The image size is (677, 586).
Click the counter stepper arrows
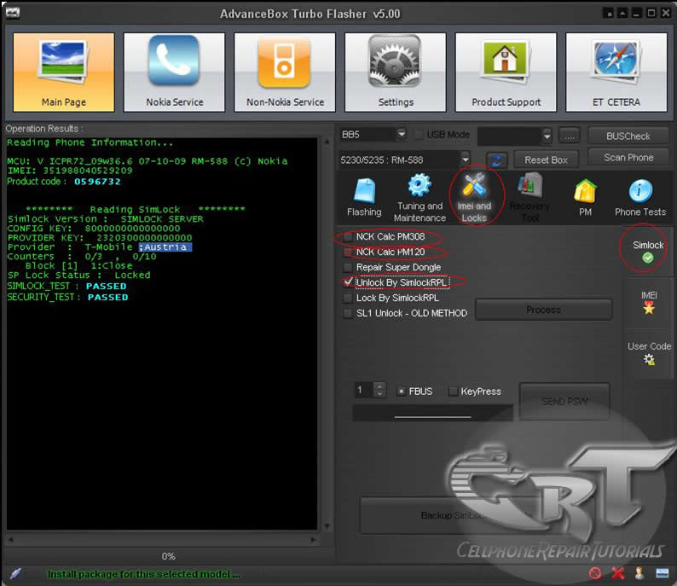click(379, 390)
